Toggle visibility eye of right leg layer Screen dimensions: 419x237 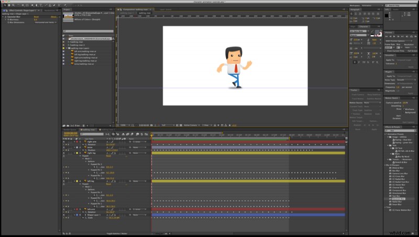tap(64, 153)
